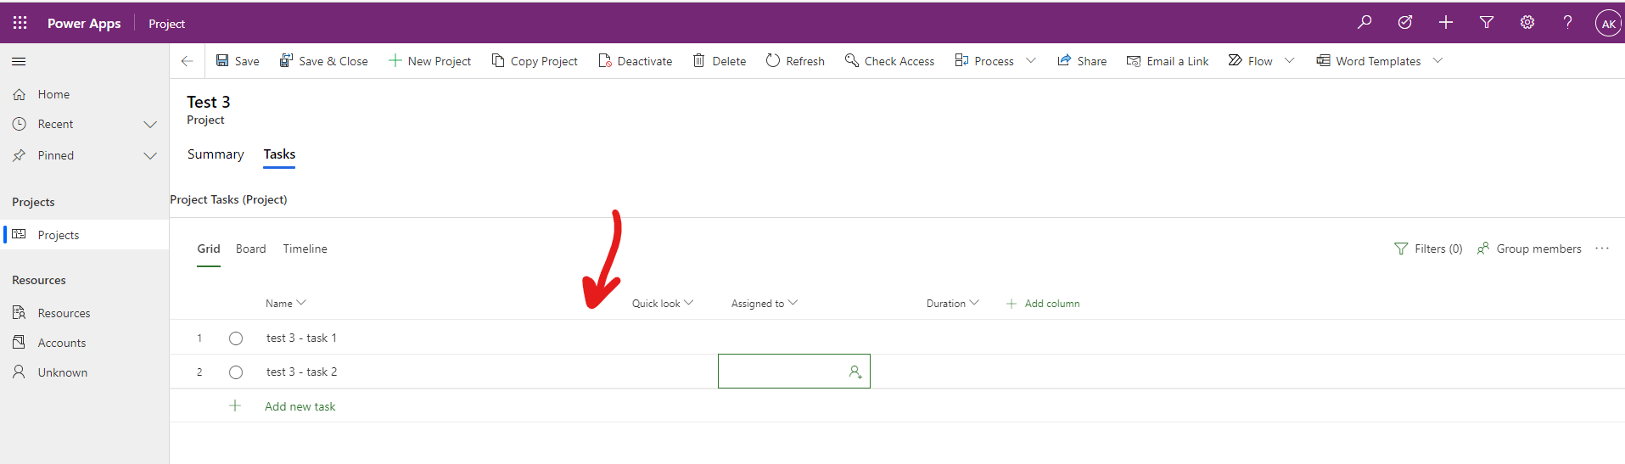Expand the Word Templates dropdown chevron
This screenshot has width=1625, height=464.
click(1437, 61)
